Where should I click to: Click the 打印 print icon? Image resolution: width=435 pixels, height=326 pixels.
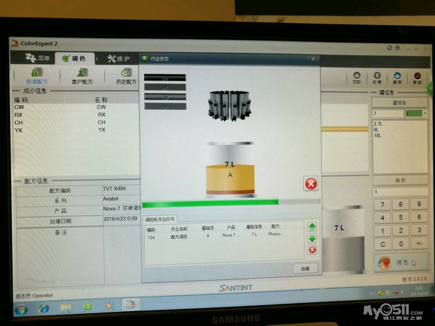point(357,78)
